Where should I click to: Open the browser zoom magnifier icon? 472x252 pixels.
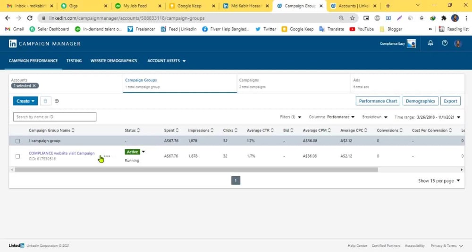tap(341, 18)
